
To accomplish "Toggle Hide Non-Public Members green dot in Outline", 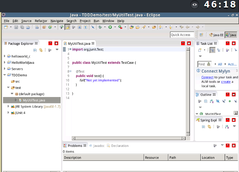I will [230, 101].
